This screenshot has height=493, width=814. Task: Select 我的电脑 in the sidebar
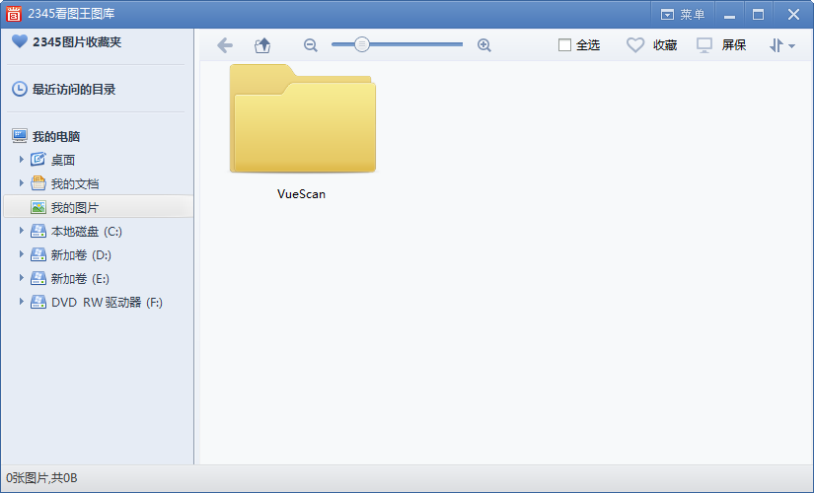point(56,136)
